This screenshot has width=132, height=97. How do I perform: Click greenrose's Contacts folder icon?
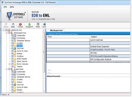[x=15, y=74]
